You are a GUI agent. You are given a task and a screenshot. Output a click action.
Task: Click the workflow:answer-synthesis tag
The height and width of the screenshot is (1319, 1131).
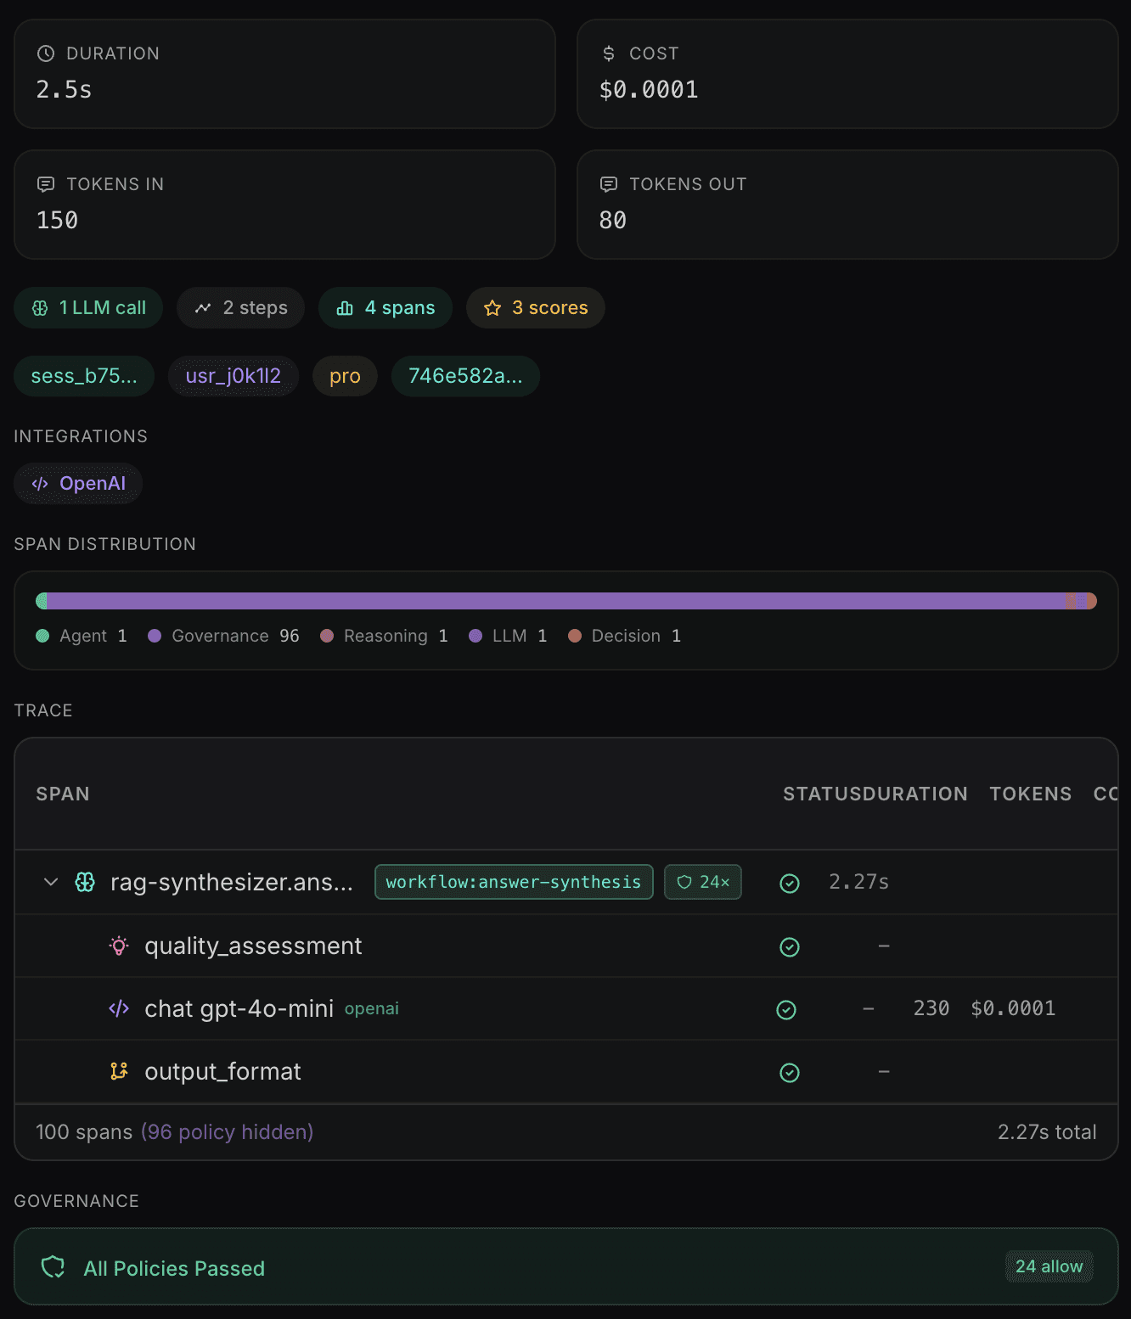coord(514,882)
